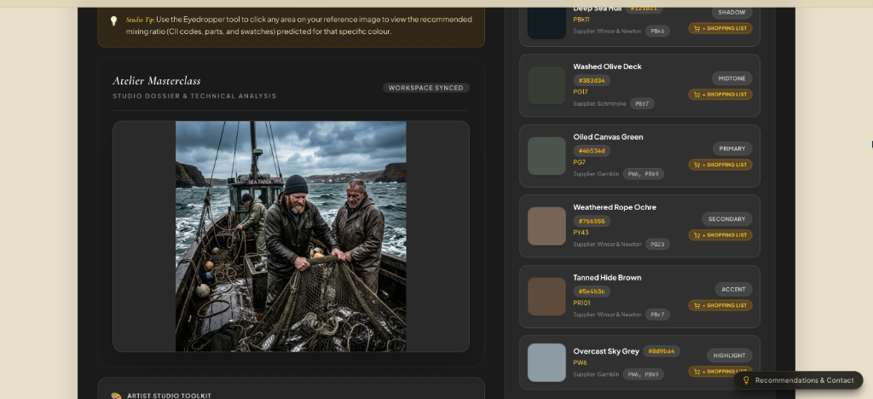Click the PRIMARY role badge

732,148
